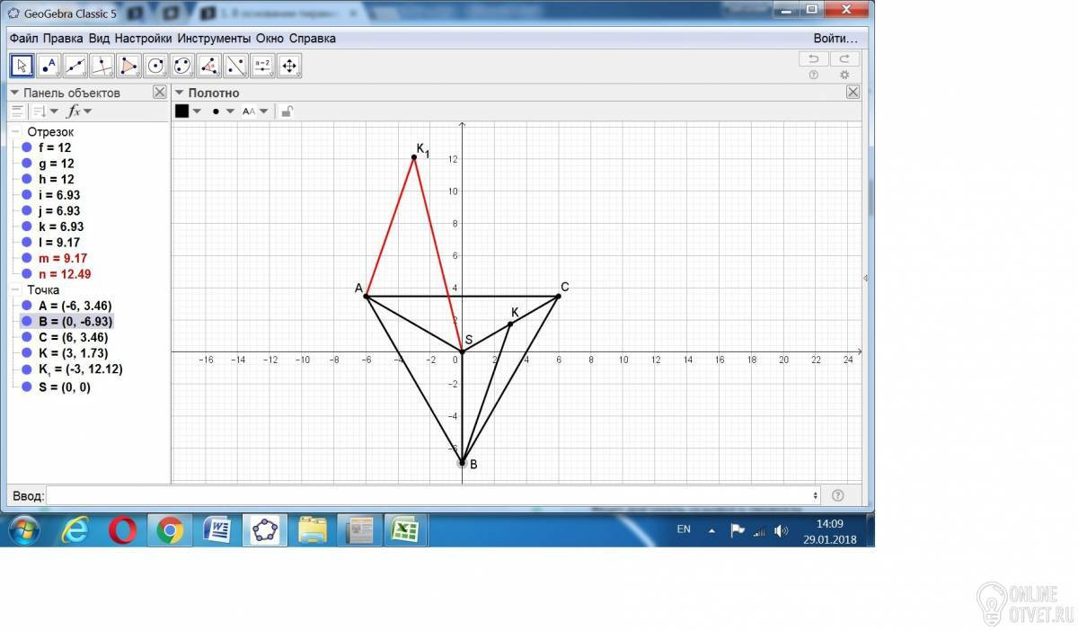1078x631 pixels.
Task: Hide point K₁ via its visibility dot
Action: pos(27,369)
